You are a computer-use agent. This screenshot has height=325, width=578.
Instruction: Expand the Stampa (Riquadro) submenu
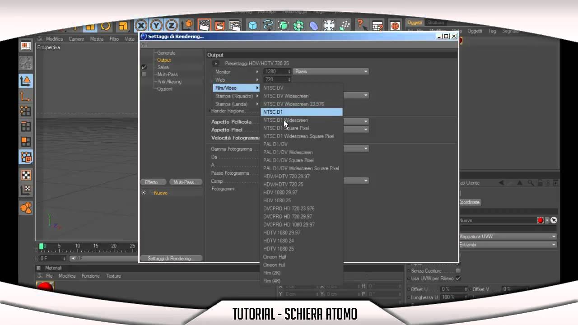(x=237, y=96)
